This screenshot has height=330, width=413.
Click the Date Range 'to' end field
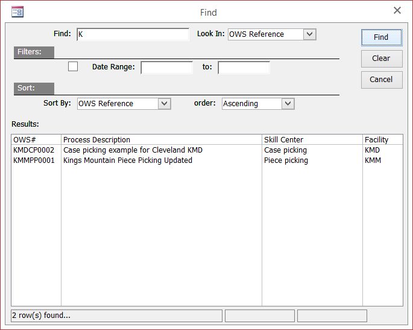pos(244,68)
